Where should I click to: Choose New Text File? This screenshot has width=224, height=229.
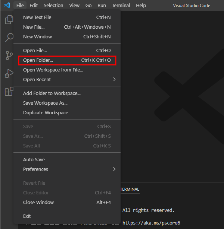[x=67, y=18]
